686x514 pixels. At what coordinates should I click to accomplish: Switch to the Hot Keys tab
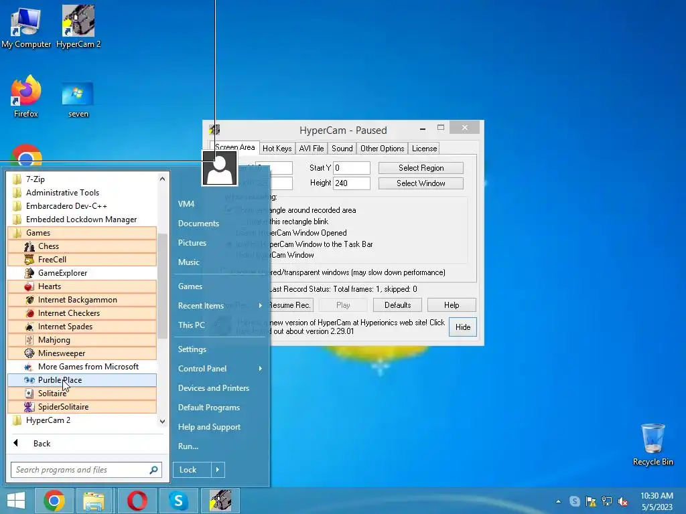coord(277,149)
